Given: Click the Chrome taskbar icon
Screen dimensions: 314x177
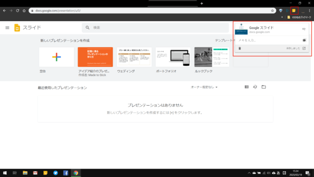Looking at the screenshot, I should (76, 173).
